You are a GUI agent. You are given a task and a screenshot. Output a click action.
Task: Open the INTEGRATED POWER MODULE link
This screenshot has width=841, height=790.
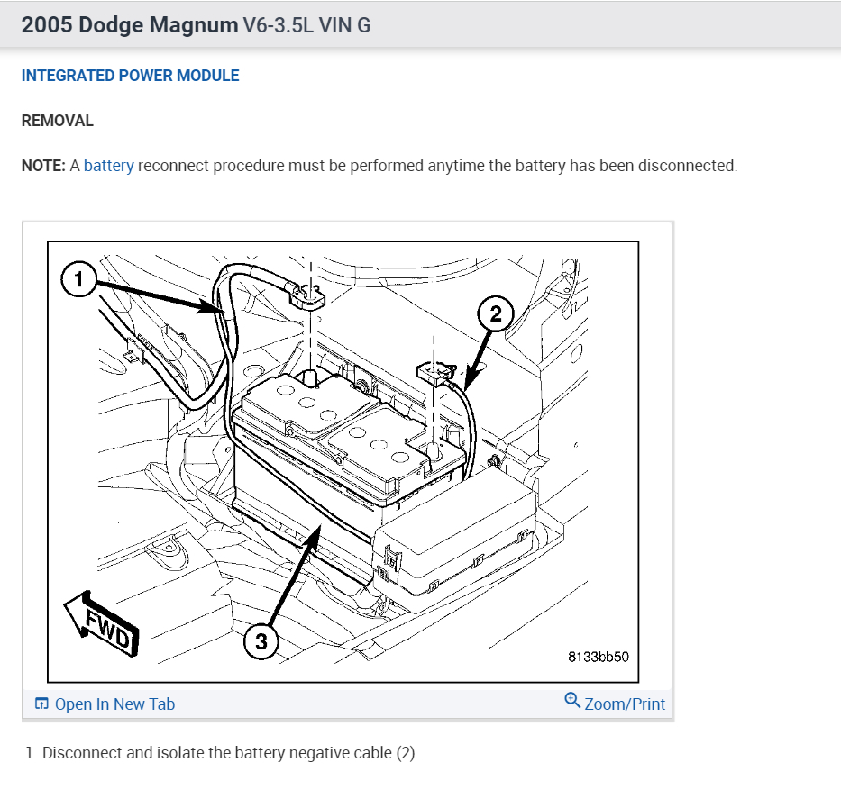tap(131, 76)
